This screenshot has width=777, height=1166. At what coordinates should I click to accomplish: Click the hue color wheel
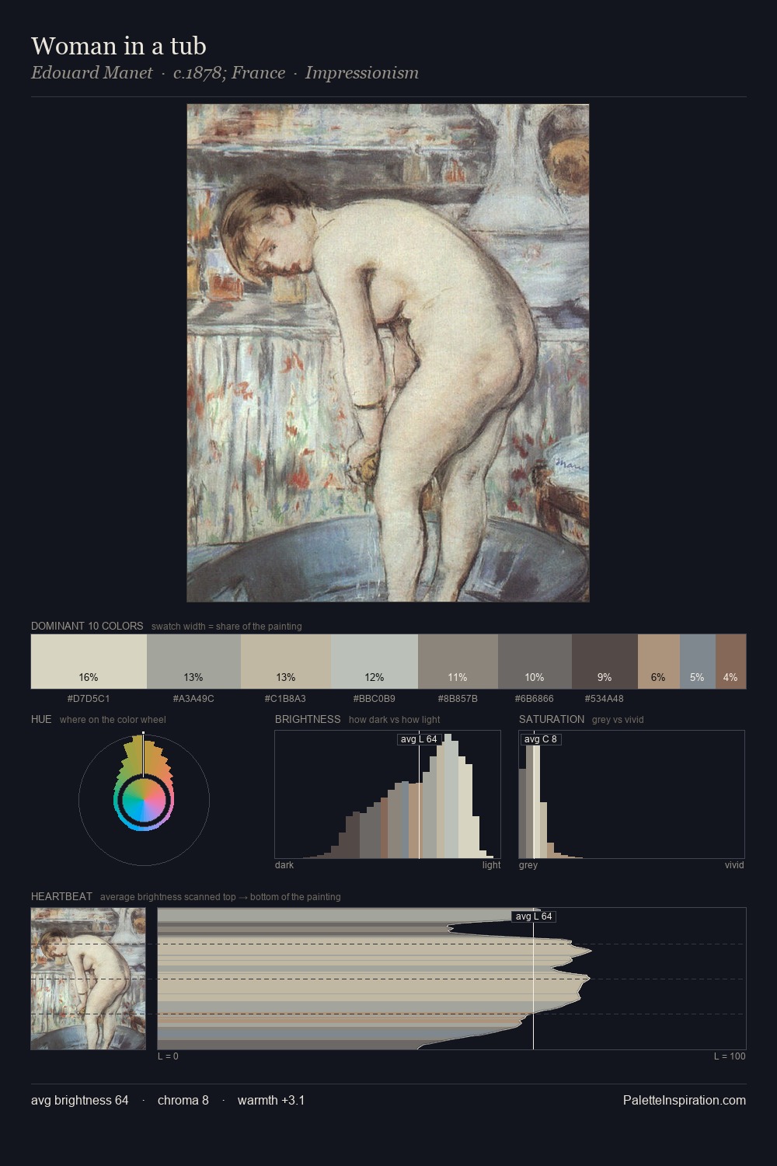click(x=144, y=800)
